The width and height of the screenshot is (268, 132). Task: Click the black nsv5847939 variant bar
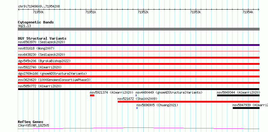[x=246, y=108]
